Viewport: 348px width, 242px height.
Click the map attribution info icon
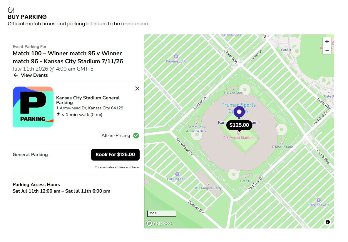328,222
